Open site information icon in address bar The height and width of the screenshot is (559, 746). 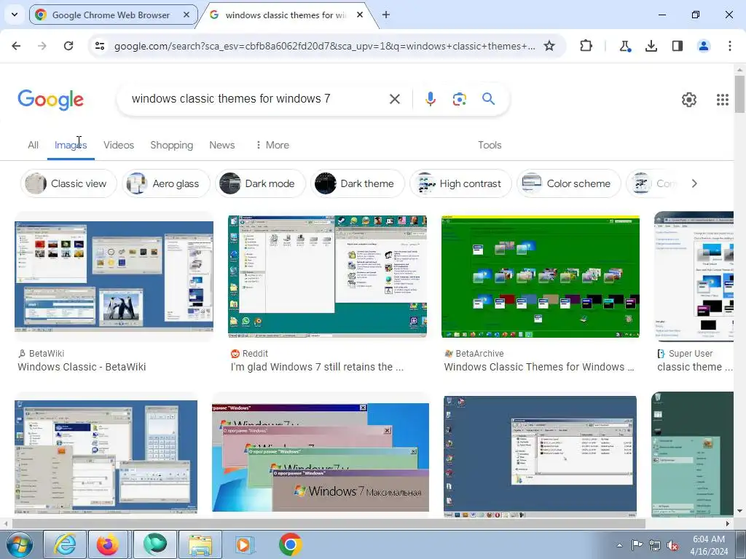pyautogui.click(x=100, y=46)
